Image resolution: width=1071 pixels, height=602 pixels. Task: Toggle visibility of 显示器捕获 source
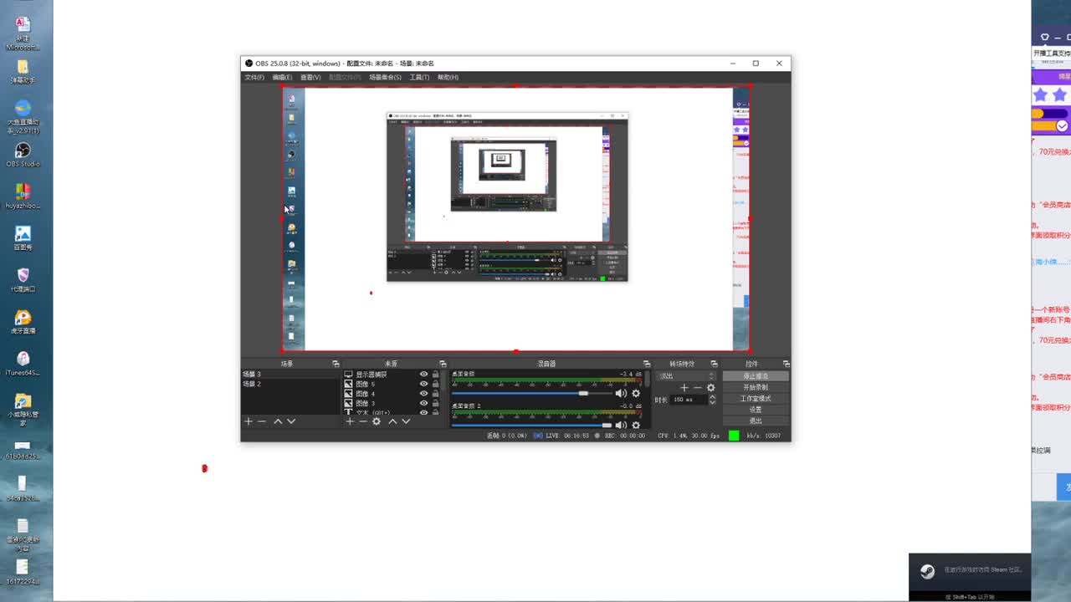tap(423, 375)
